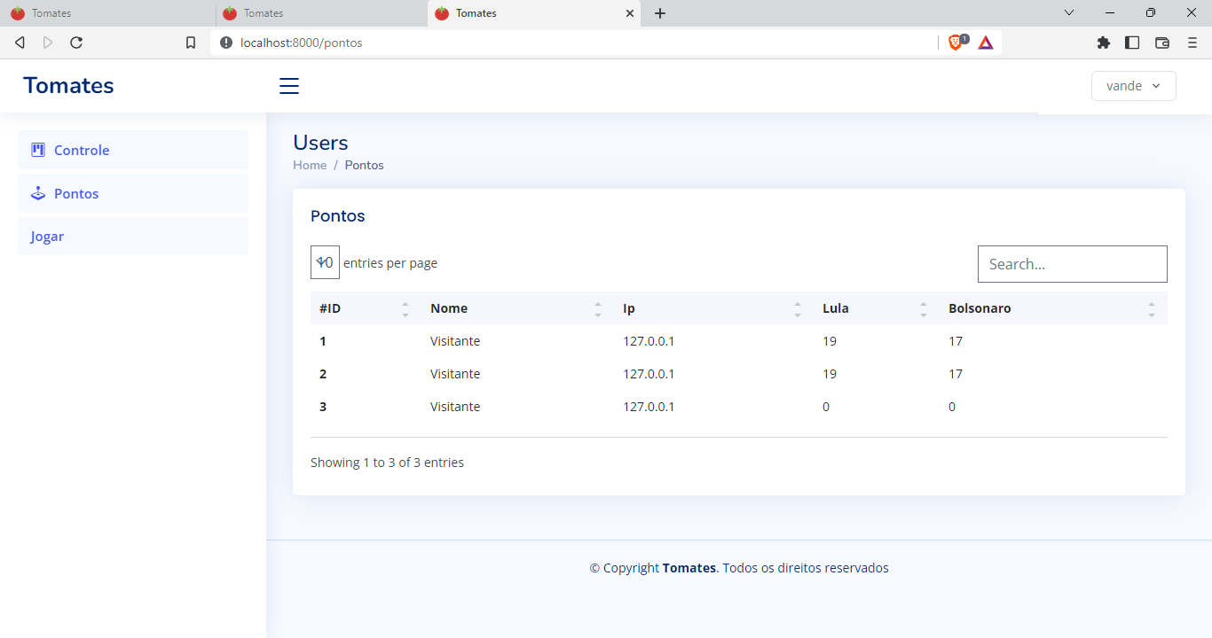Open the vande user dropdown
The width and height of the screenshot is (1212, 638).
pyautogui.click(x=1134, y=86)
